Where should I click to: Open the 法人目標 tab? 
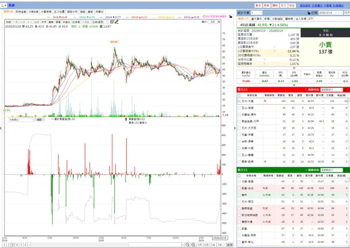click(x=301, y=19)
